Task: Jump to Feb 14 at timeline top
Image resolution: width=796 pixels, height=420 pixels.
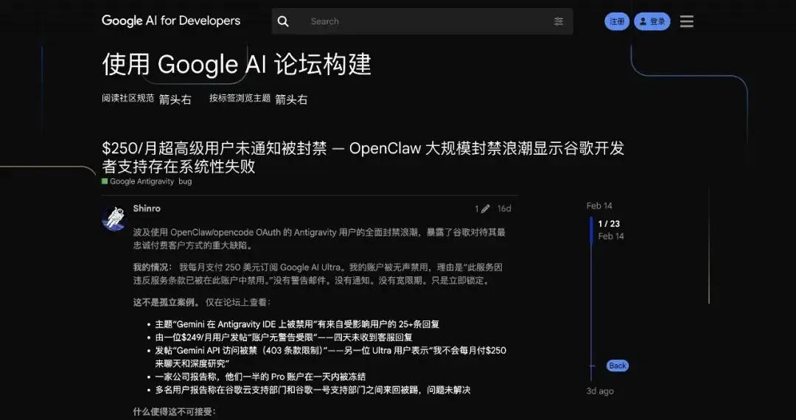Action: (x=599, y=206)
